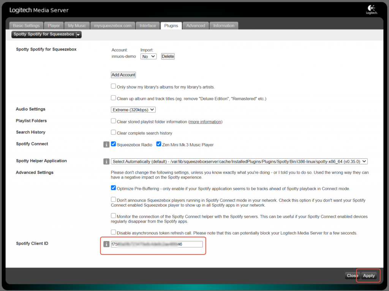Click the info icon beside Spotify Client ID
Viewport: 389px width, 291px height.
[106, 244]
